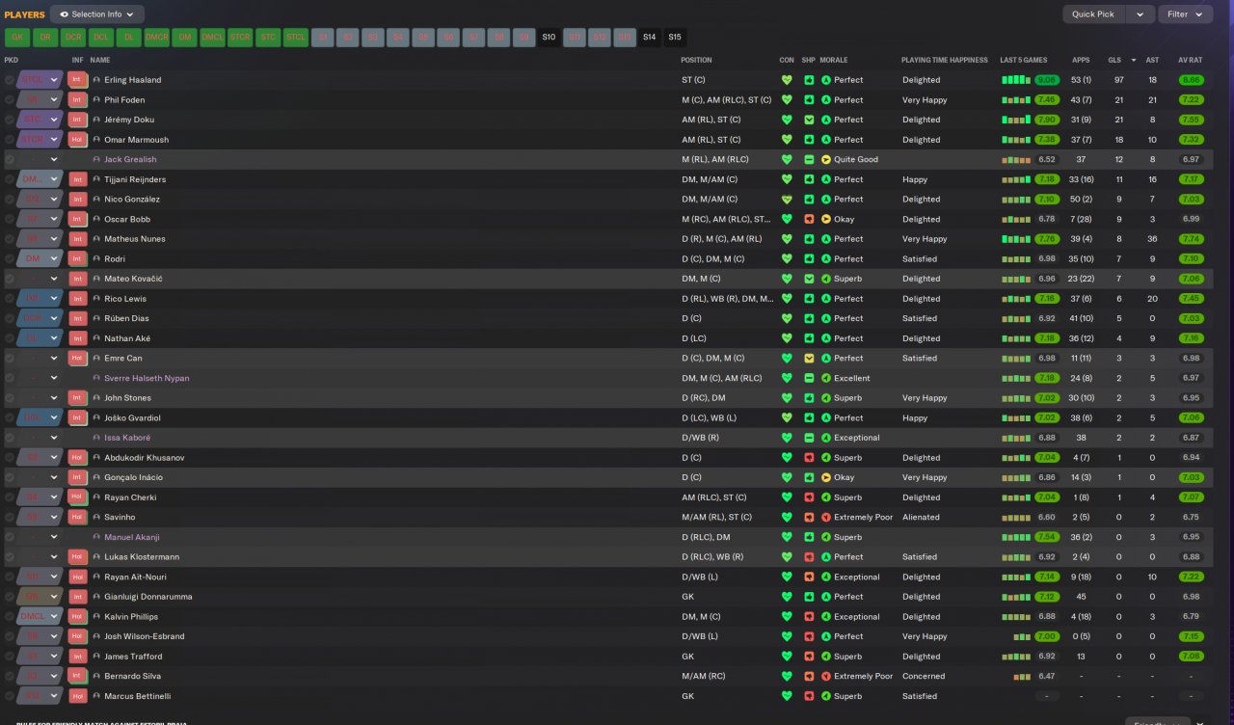Toggle the picked checkmark for Rodri
Screen dimensions: 1234x725
tap(10, 259)
